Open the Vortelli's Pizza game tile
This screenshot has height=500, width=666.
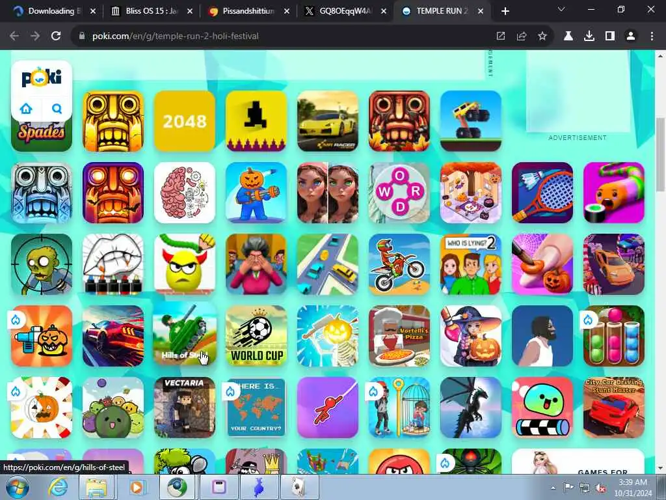tap(399, 335)
